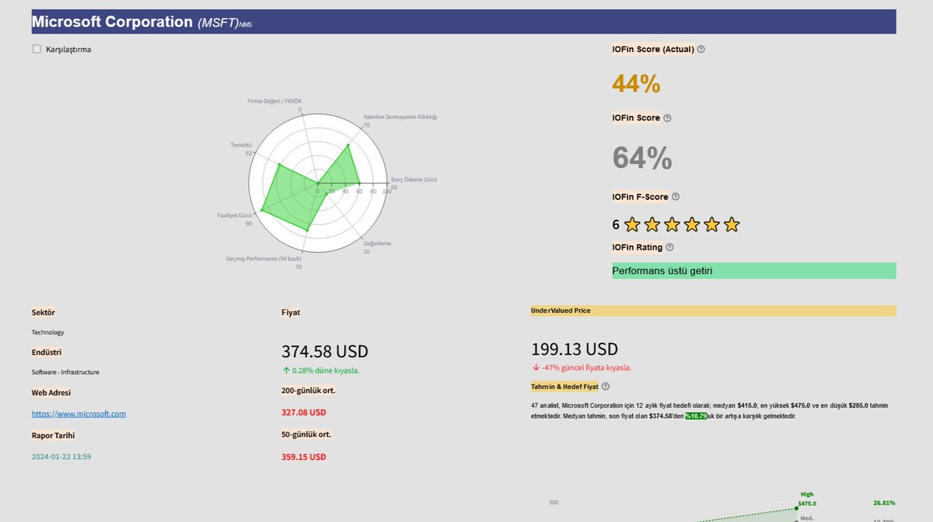Click the Endüstri label
This screenshot has height=522, width=933.
pos(47,352)
